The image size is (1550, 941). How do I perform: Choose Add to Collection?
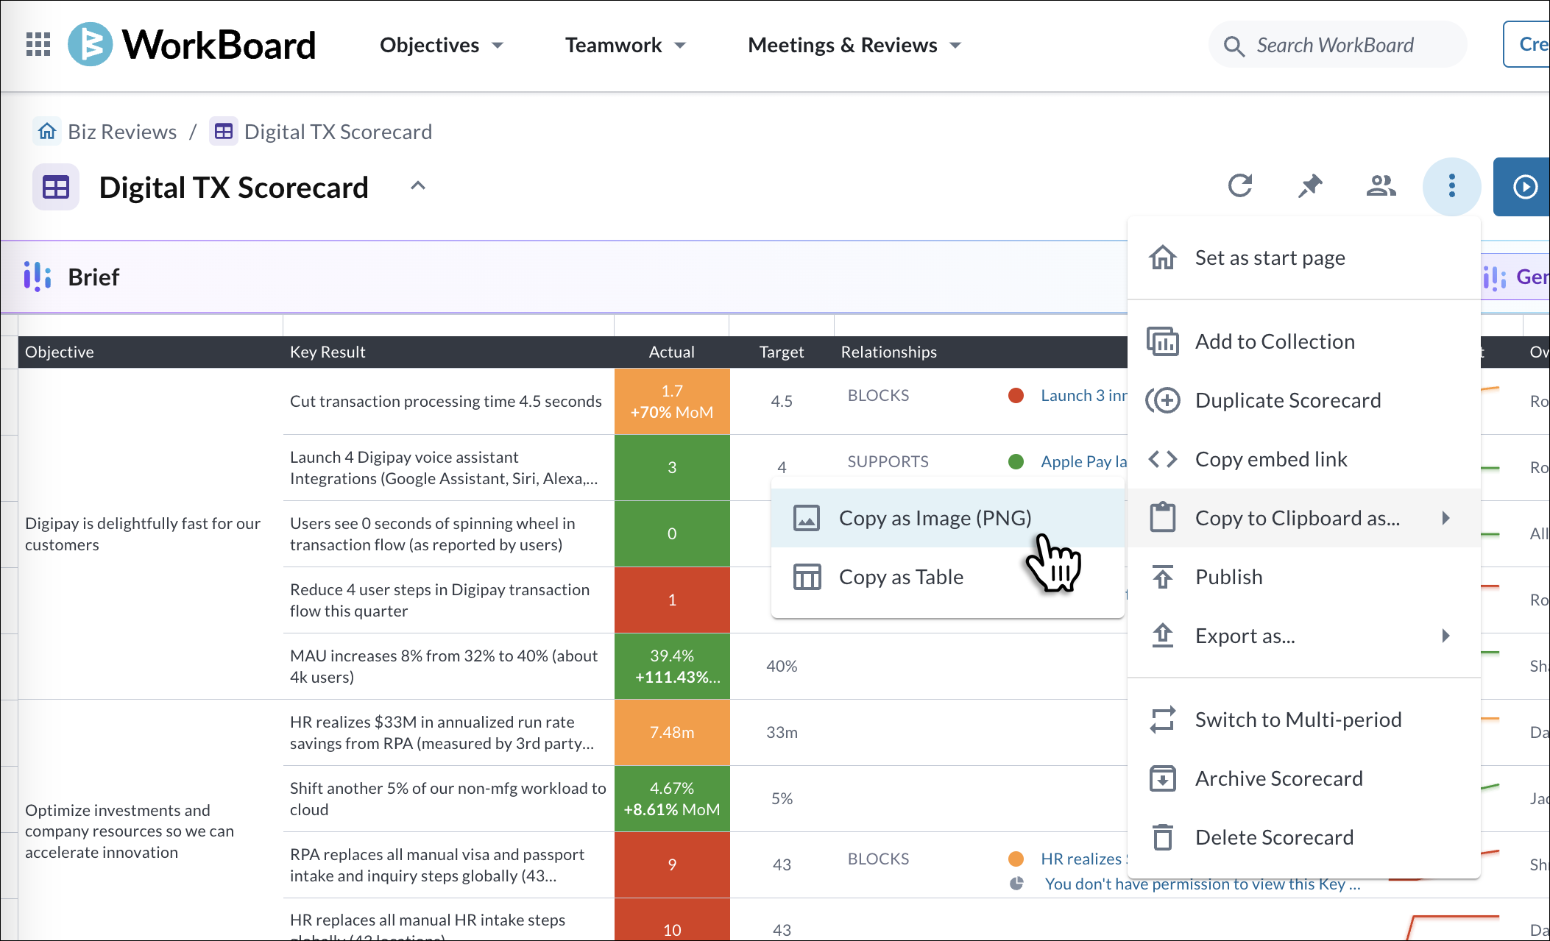[x=1303, y=341]
